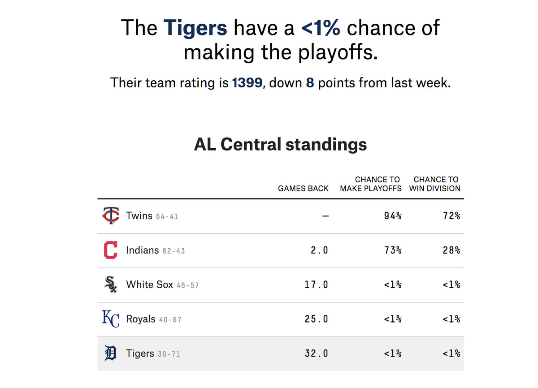Click Twins 94% playoff chance cell
The height and width of the screenshot is (388, 538).
[x=393, y=216]
